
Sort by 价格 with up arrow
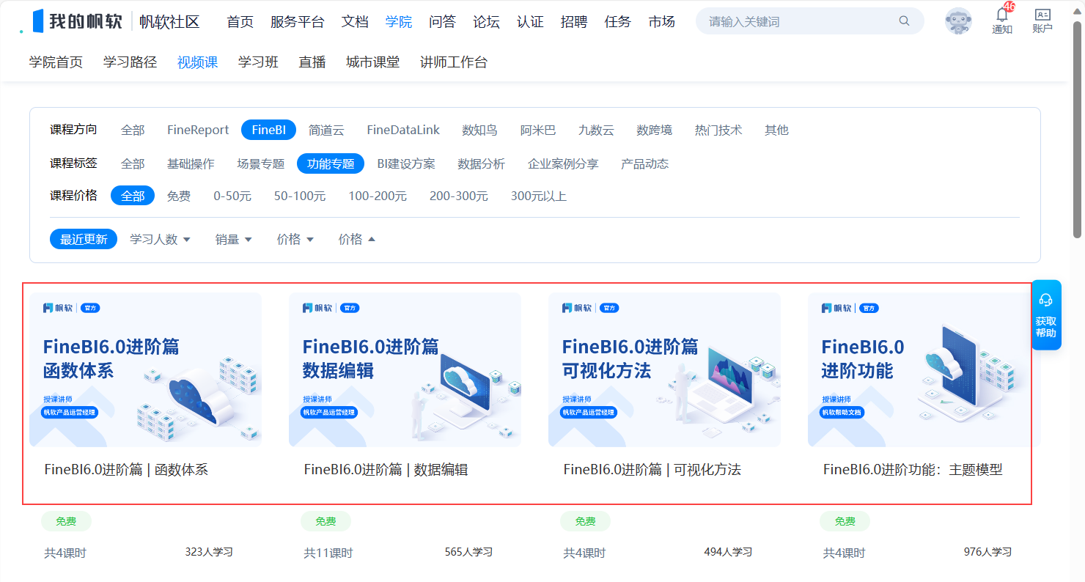point(356,239)
